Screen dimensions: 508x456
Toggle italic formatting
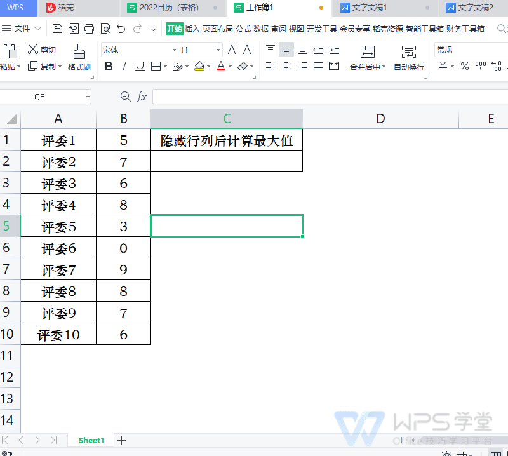(124, 66)
